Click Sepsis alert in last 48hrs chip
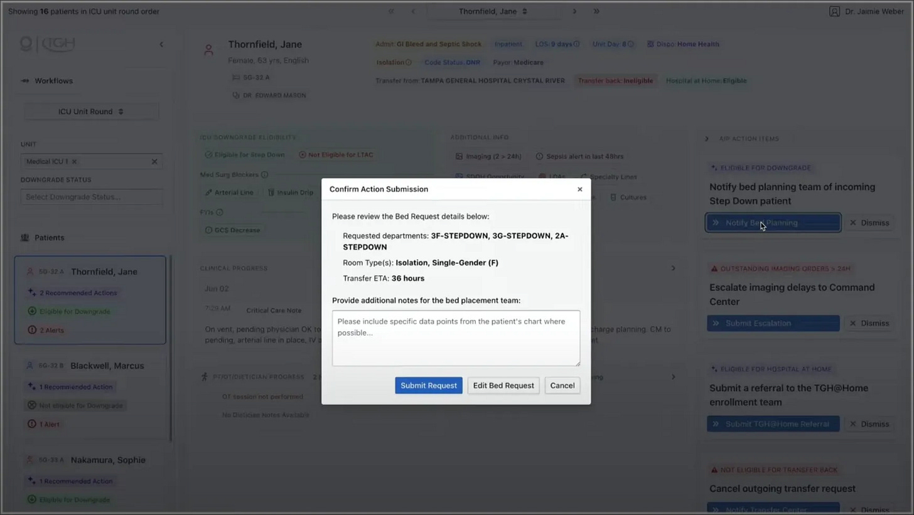The image size is (914, 515). click(579, 156)
